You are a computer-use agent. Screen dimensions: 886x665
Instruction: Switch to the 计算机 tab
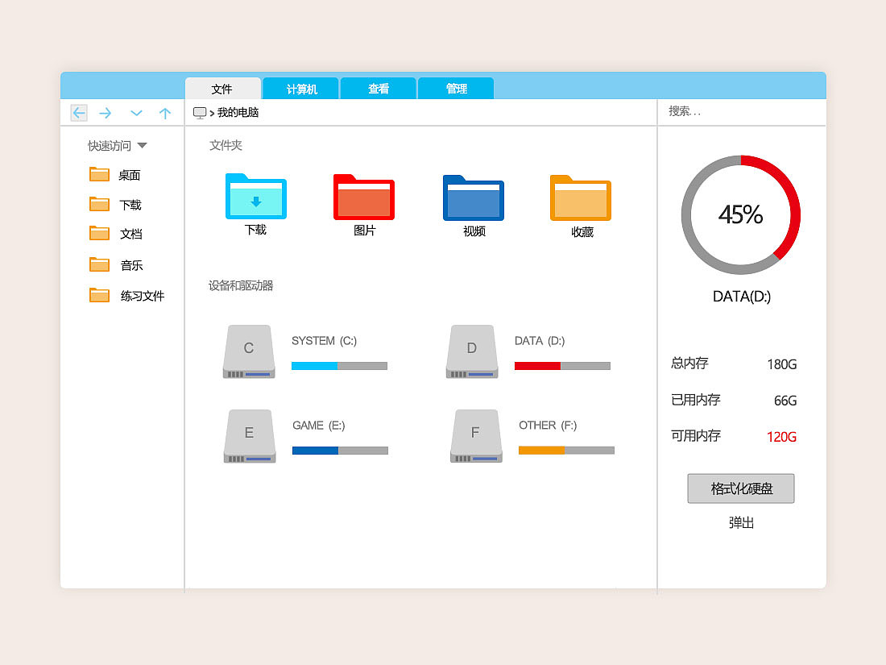click(x=301, y=89)
